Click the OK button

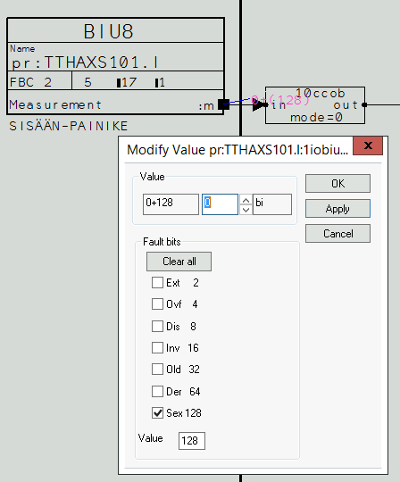(x=337, y=184)
